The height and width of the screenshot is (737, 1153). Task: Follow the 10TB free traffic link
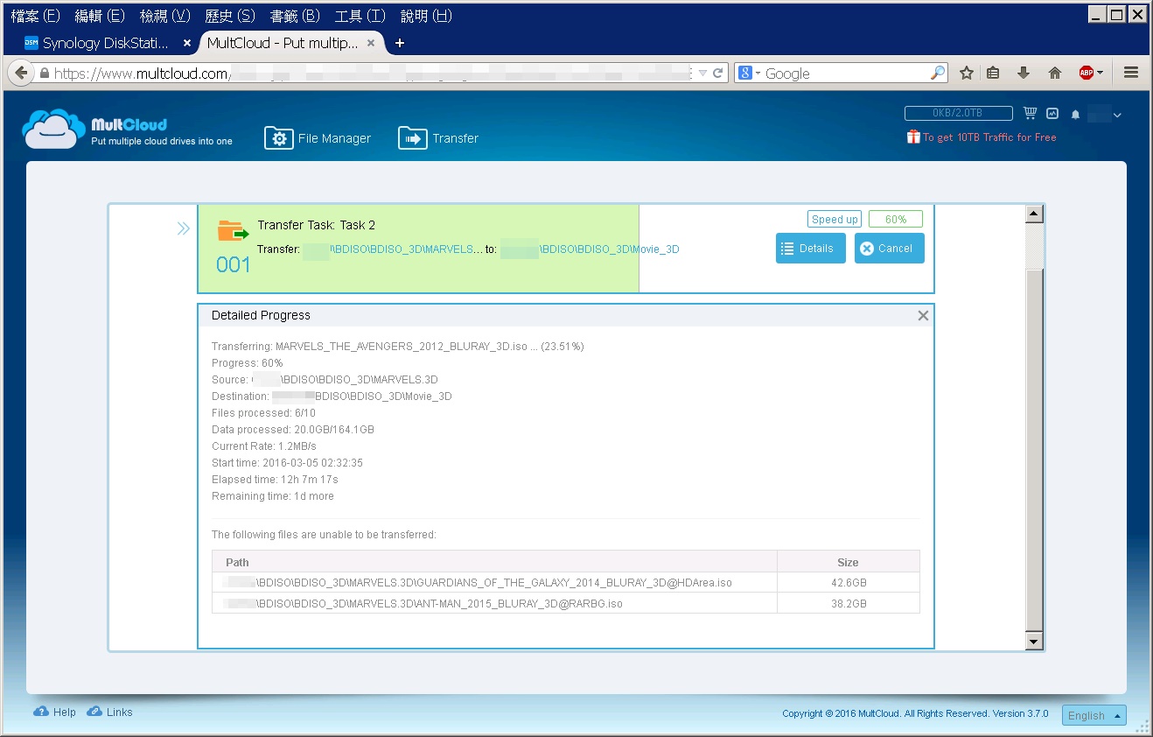click(x=989, y=137)
